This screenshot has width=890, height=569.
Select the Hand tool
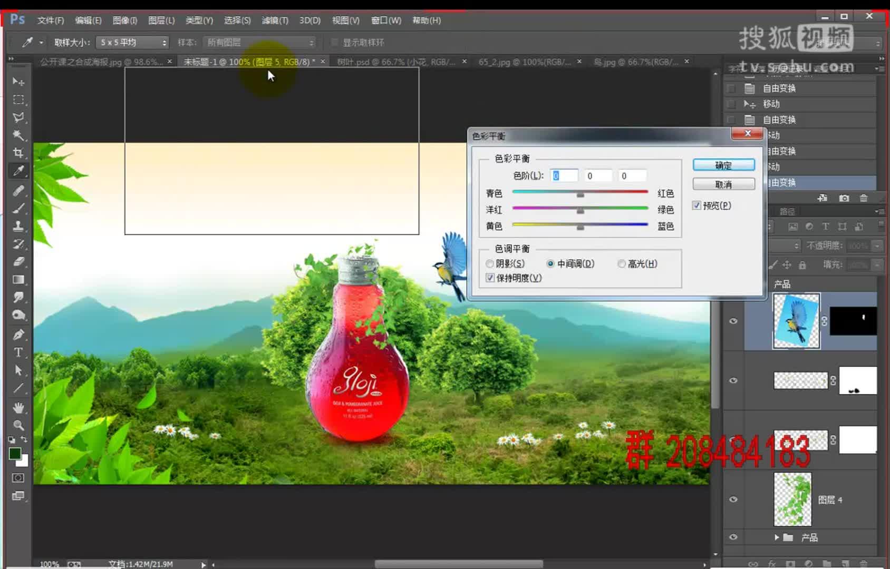click(18, 407)
